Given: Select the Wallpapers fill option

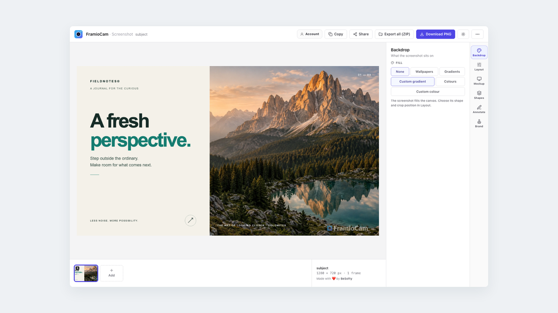Looking at the screenshot, I should pos(424,71).
